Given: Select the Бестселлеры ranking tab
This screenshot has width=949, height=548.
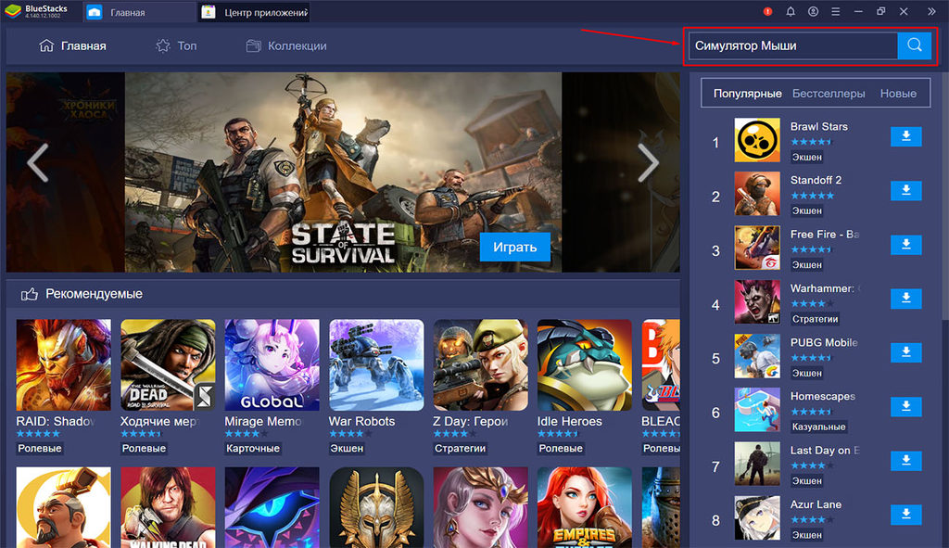Looking at the screenshot, I should (829, 94).
